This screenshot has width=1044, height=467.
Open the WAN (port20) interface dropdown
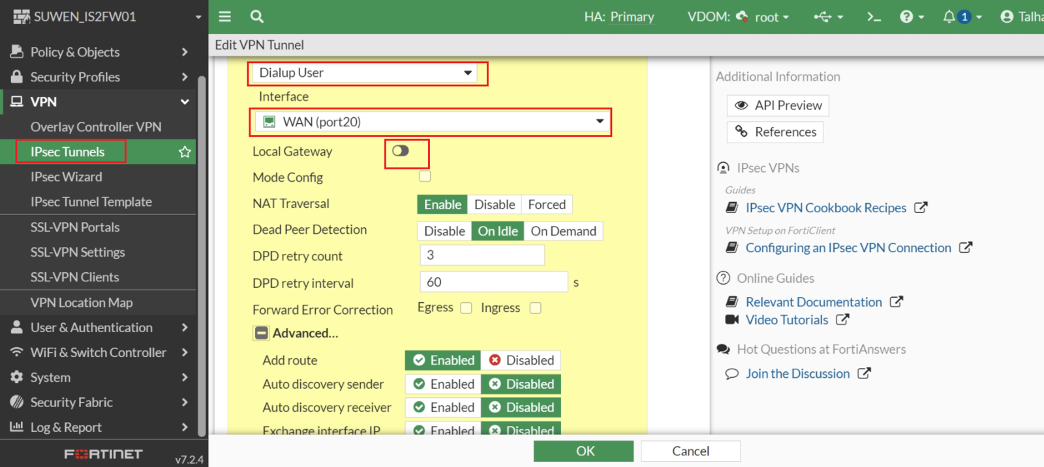[x=430, y=122]
